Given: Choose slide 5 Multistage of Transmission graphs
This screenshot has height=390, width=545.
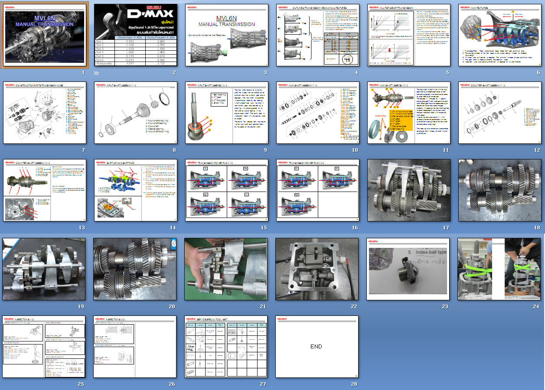Looking at the screenshot, I should (408, 35).
